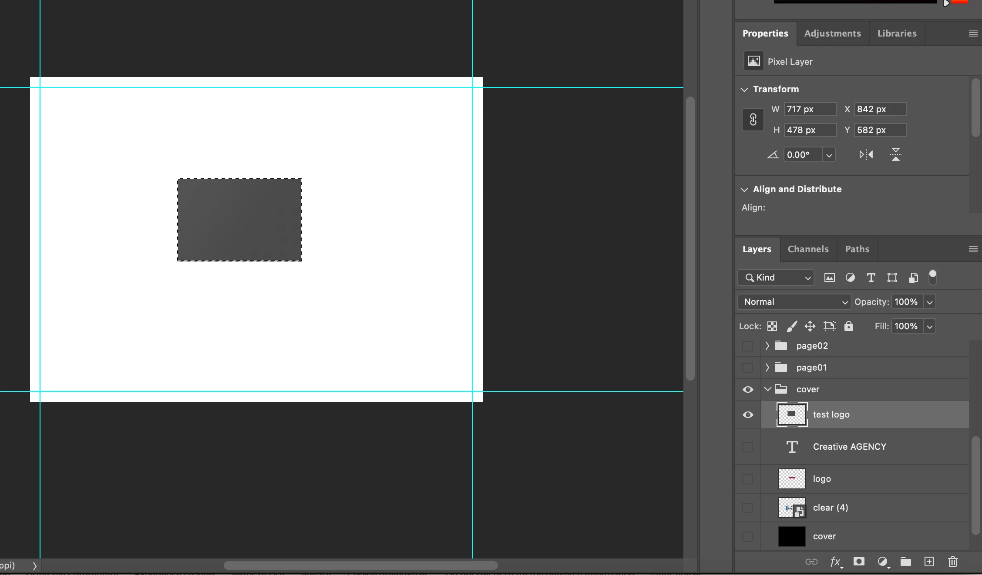Click the link width and height icon
Screen dimensions: 982x575
[753, 120]
